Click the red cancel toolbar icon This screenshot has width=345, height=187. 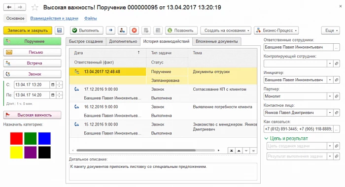[134, 31]
